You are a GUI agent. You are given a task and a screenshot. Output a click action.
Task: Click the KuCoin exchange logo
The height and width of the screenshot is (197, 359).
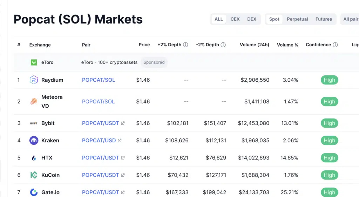click(34, 175)
